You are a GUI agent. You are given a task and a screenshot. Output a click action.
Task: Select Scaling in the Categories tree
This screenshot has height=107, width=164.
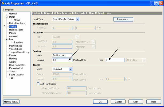tap(13, 26)
